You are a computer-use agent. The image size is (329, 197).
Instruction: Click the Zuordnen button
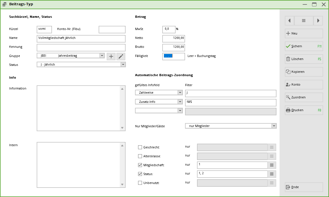click(x=304, y=97)
